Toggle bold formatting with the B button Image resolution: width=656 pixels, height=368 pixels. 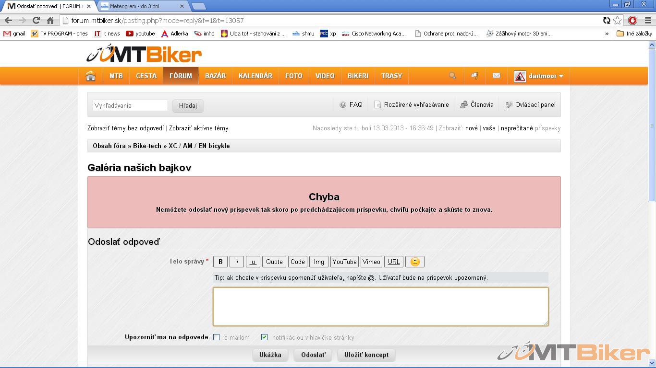tap(220, 262)
